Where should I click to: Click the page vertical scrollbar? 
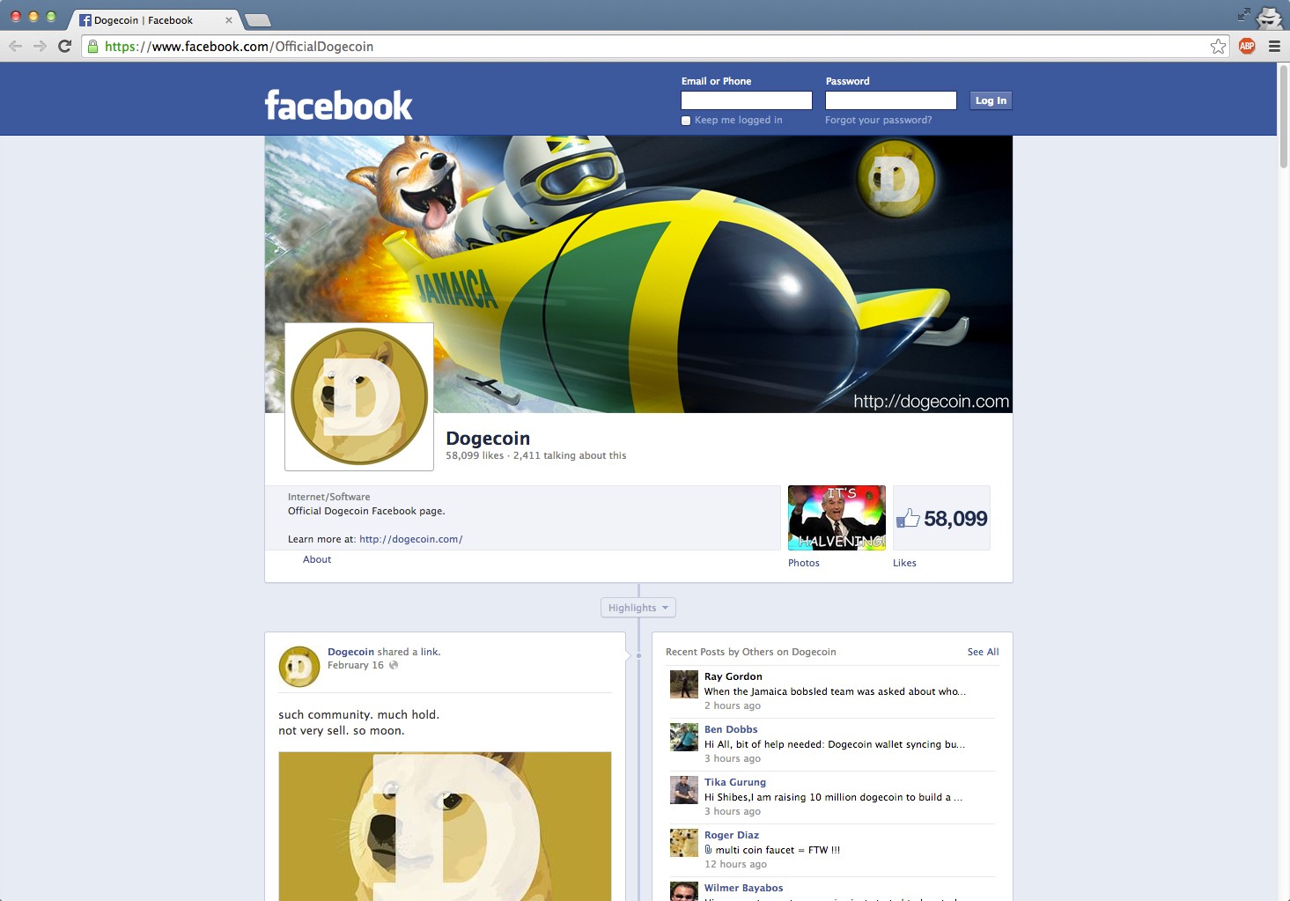point(1283,114)
